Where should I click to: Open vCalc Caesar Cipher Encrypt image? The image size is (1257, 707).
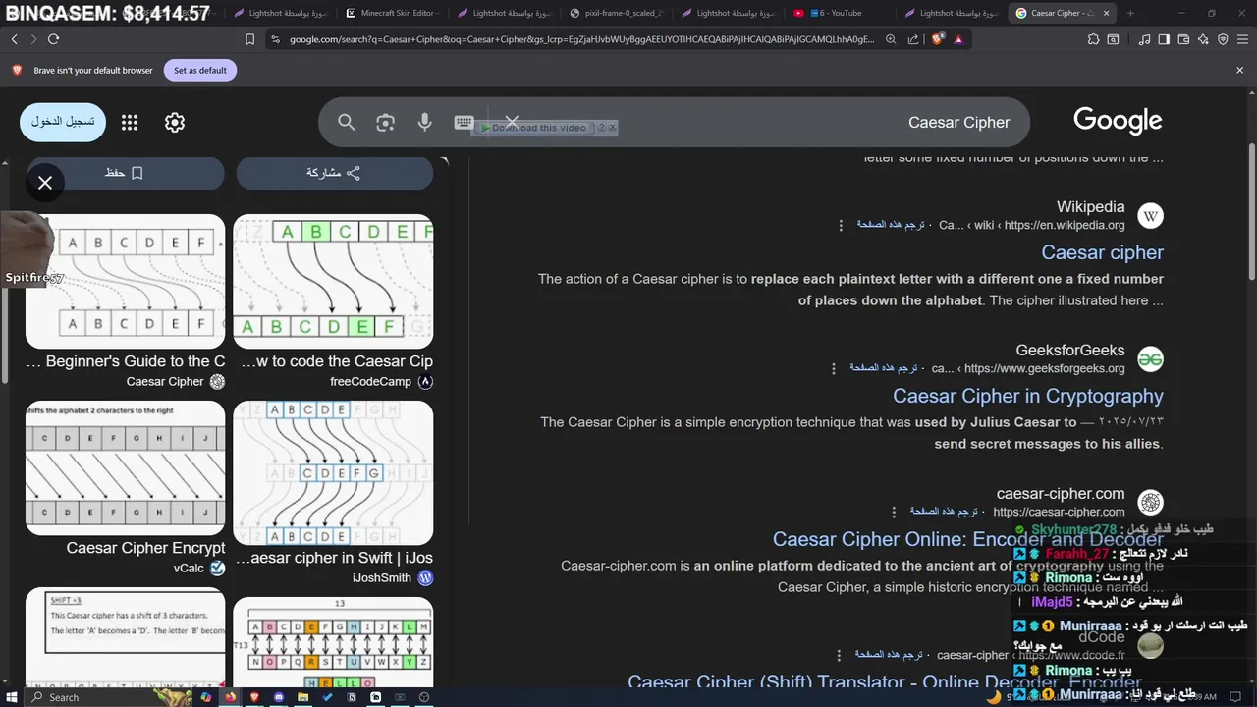tap(125, 467)
